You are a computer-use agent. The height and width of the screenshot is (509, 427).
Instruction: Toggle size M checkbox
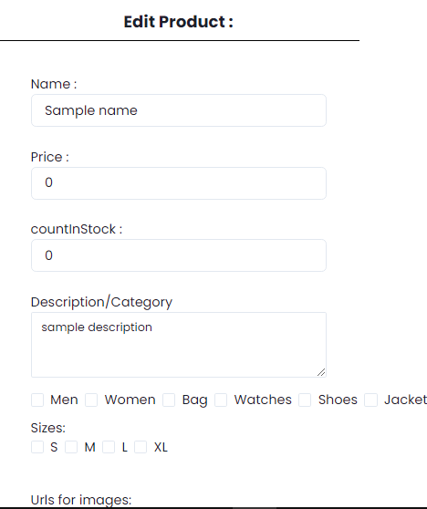tap(71, 447)
